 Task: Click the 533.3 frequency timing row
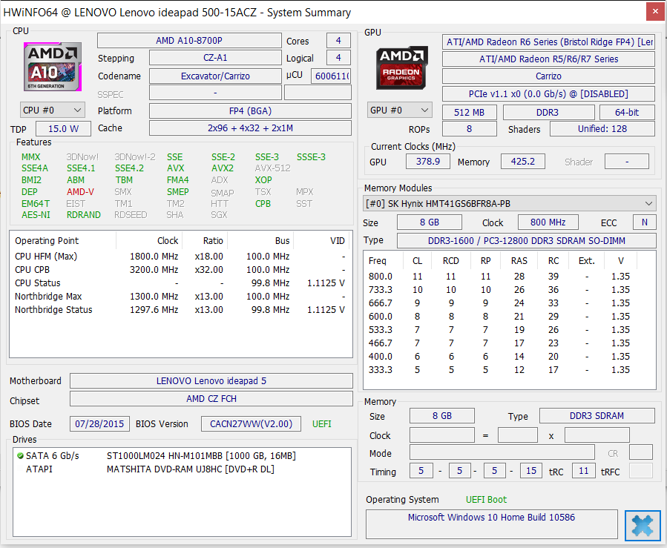pyautogui.click(x=509, y=330)
